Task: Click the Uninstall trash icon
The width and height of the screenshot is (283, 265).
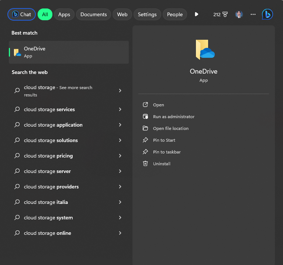Action: click(x=145, y=163)
